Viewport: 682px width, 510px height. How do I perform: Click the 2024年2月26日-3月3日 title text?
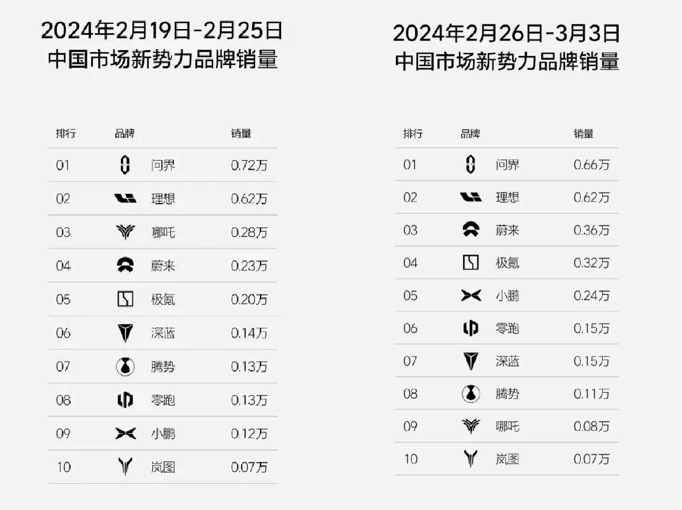(506, 34)
